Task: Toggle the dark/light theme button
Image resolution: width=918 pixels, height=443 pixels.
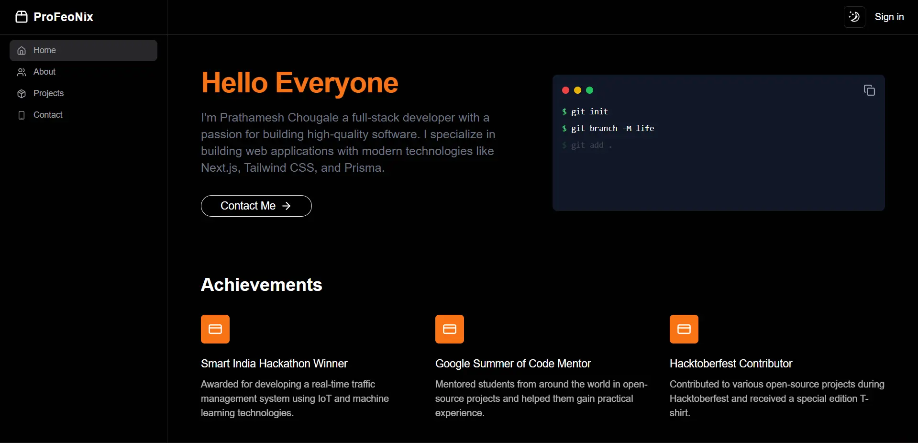Action: [854, 17]
